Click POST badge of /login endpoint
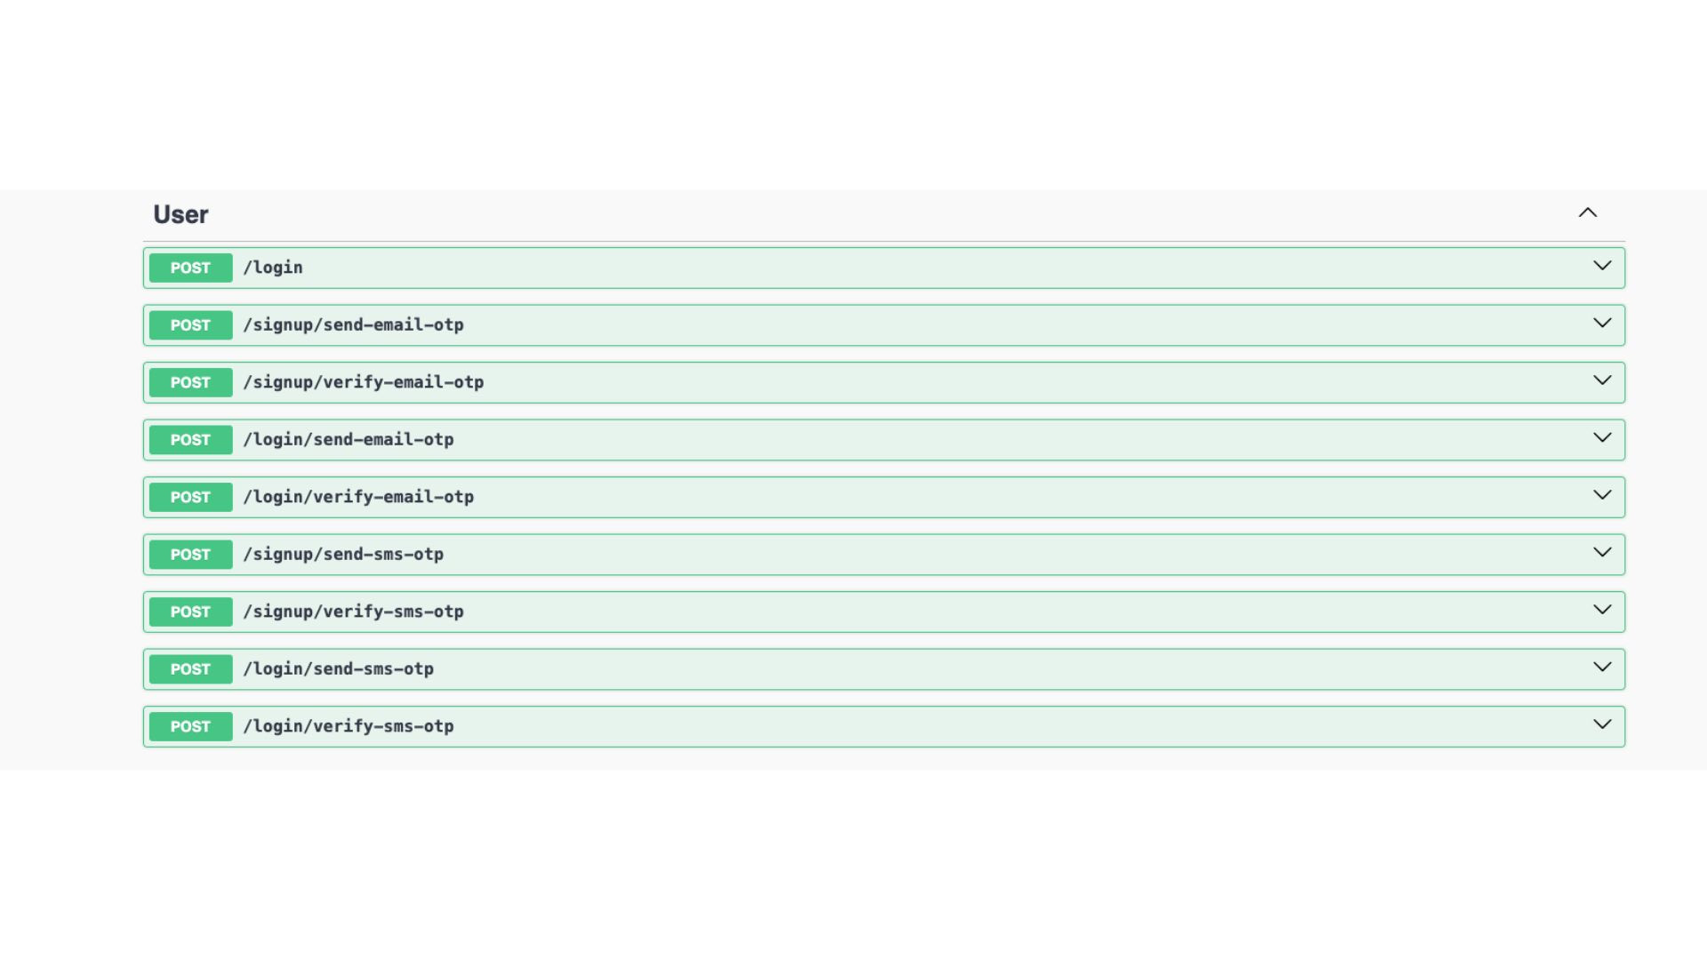The image size is (1707, 960). [x=190, y=268]
